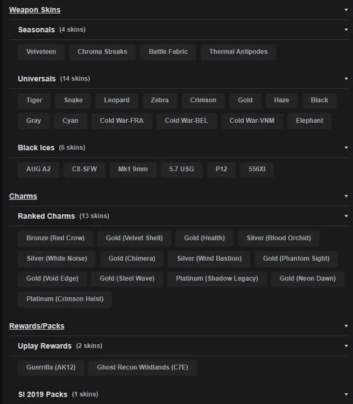Collapse the Rewards/Packs section arrow
Viewport: 353px width, 404px height.
[x=346, y=326]
